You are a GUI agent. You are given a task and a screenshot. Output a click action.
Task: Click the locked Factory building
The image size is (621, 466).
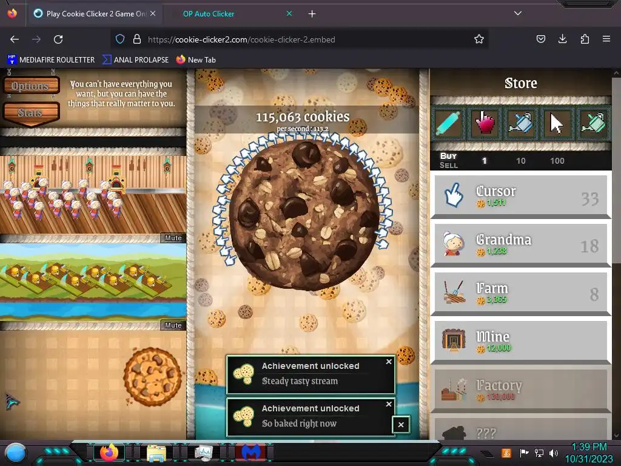[521, 390]
